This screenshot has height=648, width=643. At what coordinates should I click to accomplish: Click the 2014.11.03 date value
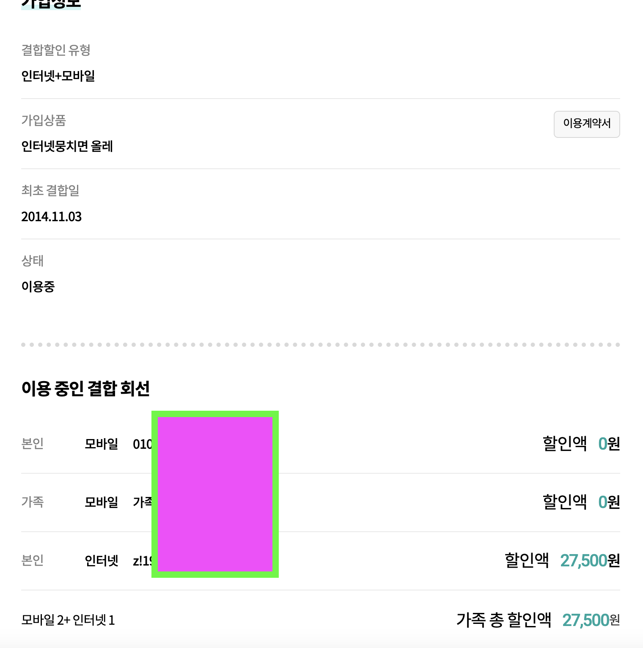point(51,217)
